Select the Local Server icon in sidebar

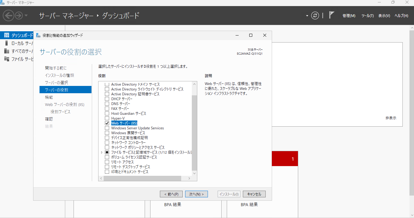click(7, 43)
